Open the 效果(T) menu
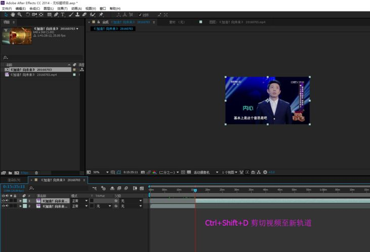The height and width of the screenshot is (252, 370). [x=62, y=9]
